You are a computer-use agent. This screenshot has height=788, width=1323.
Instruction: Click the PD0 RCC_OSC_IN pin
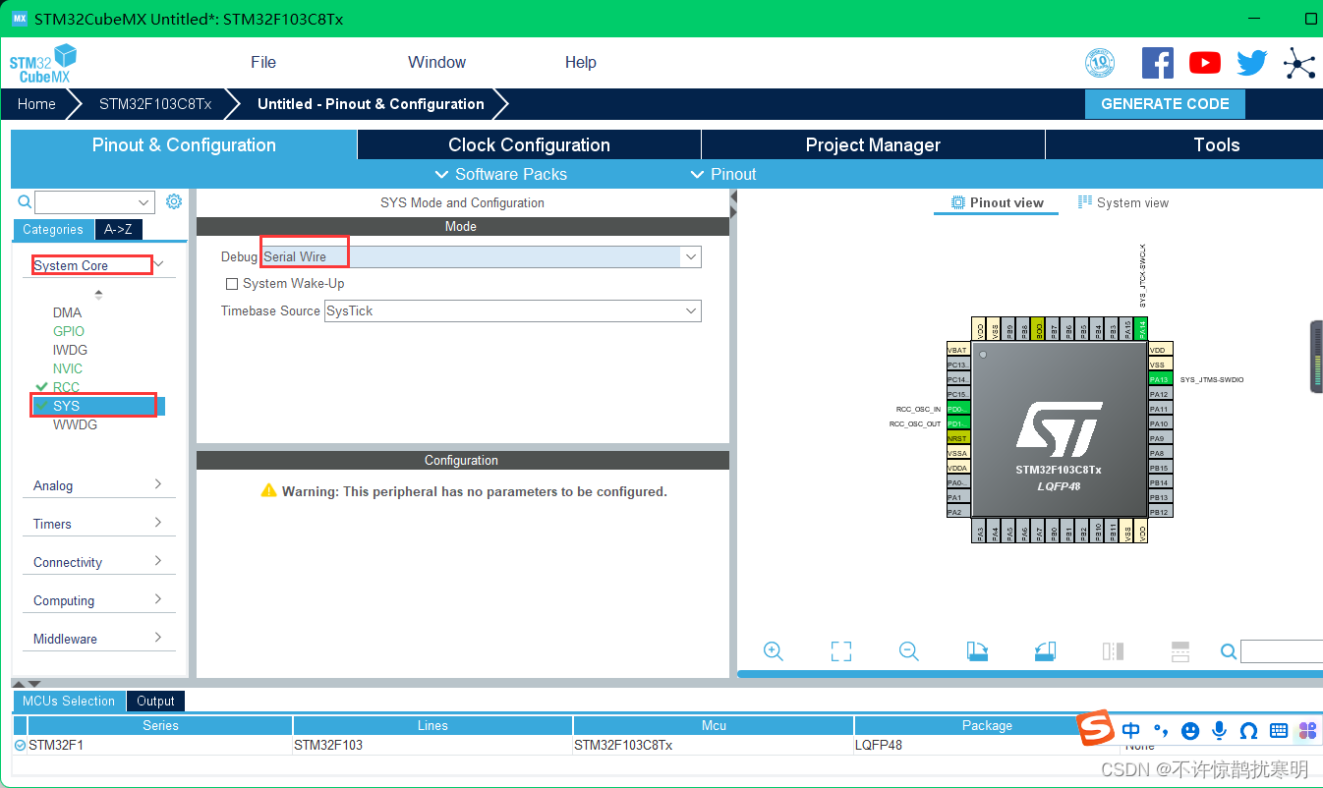957,408
